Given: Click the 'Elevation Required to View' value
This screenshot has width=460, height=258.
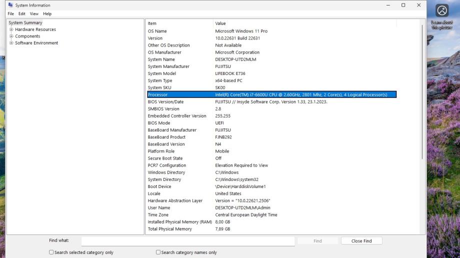Looking at the screenshot, I should 241,165.
